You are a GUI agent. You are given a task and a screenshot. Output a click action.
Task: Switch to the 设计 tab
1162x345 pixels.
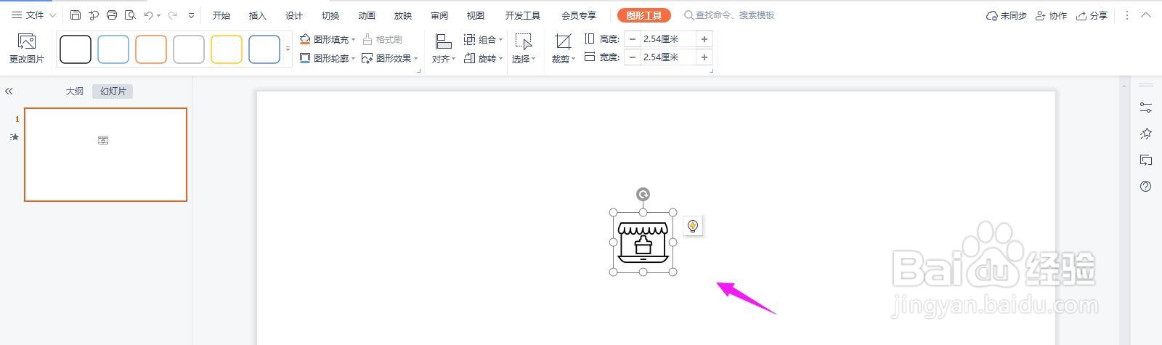point(294,15)
